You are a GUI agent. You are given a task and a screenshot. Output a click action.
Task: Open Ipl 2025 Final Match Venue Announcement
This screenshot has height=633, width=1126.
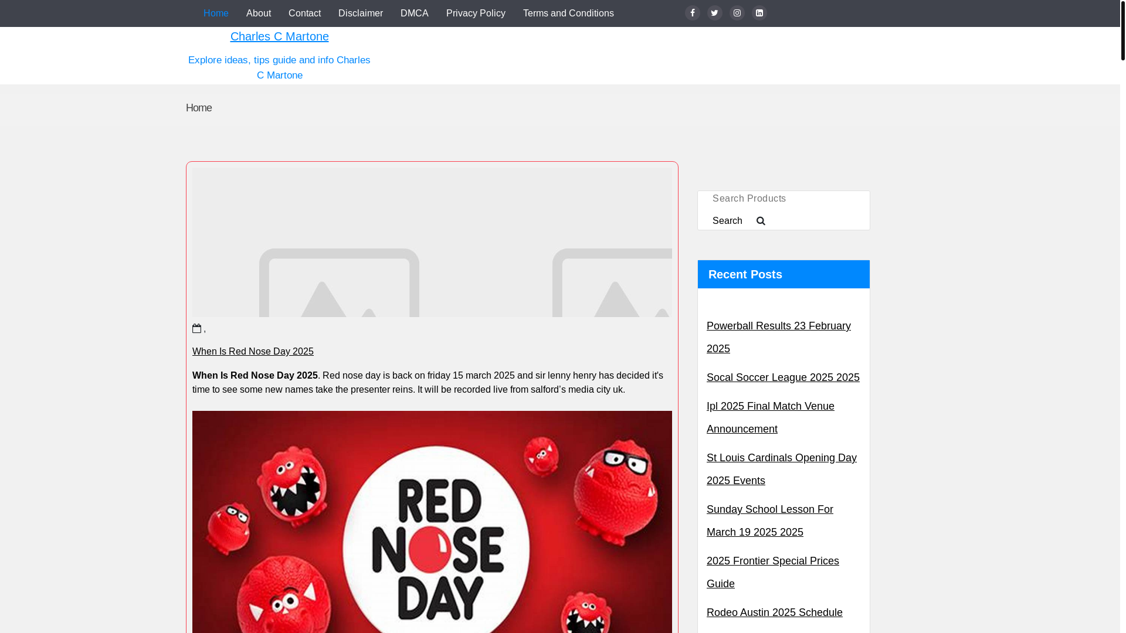[x=771, y=417]
